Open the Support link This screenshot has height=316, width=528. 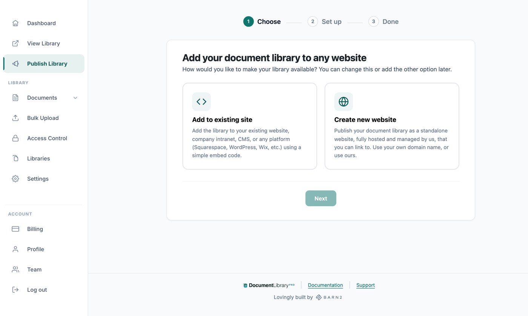point(365,285)
